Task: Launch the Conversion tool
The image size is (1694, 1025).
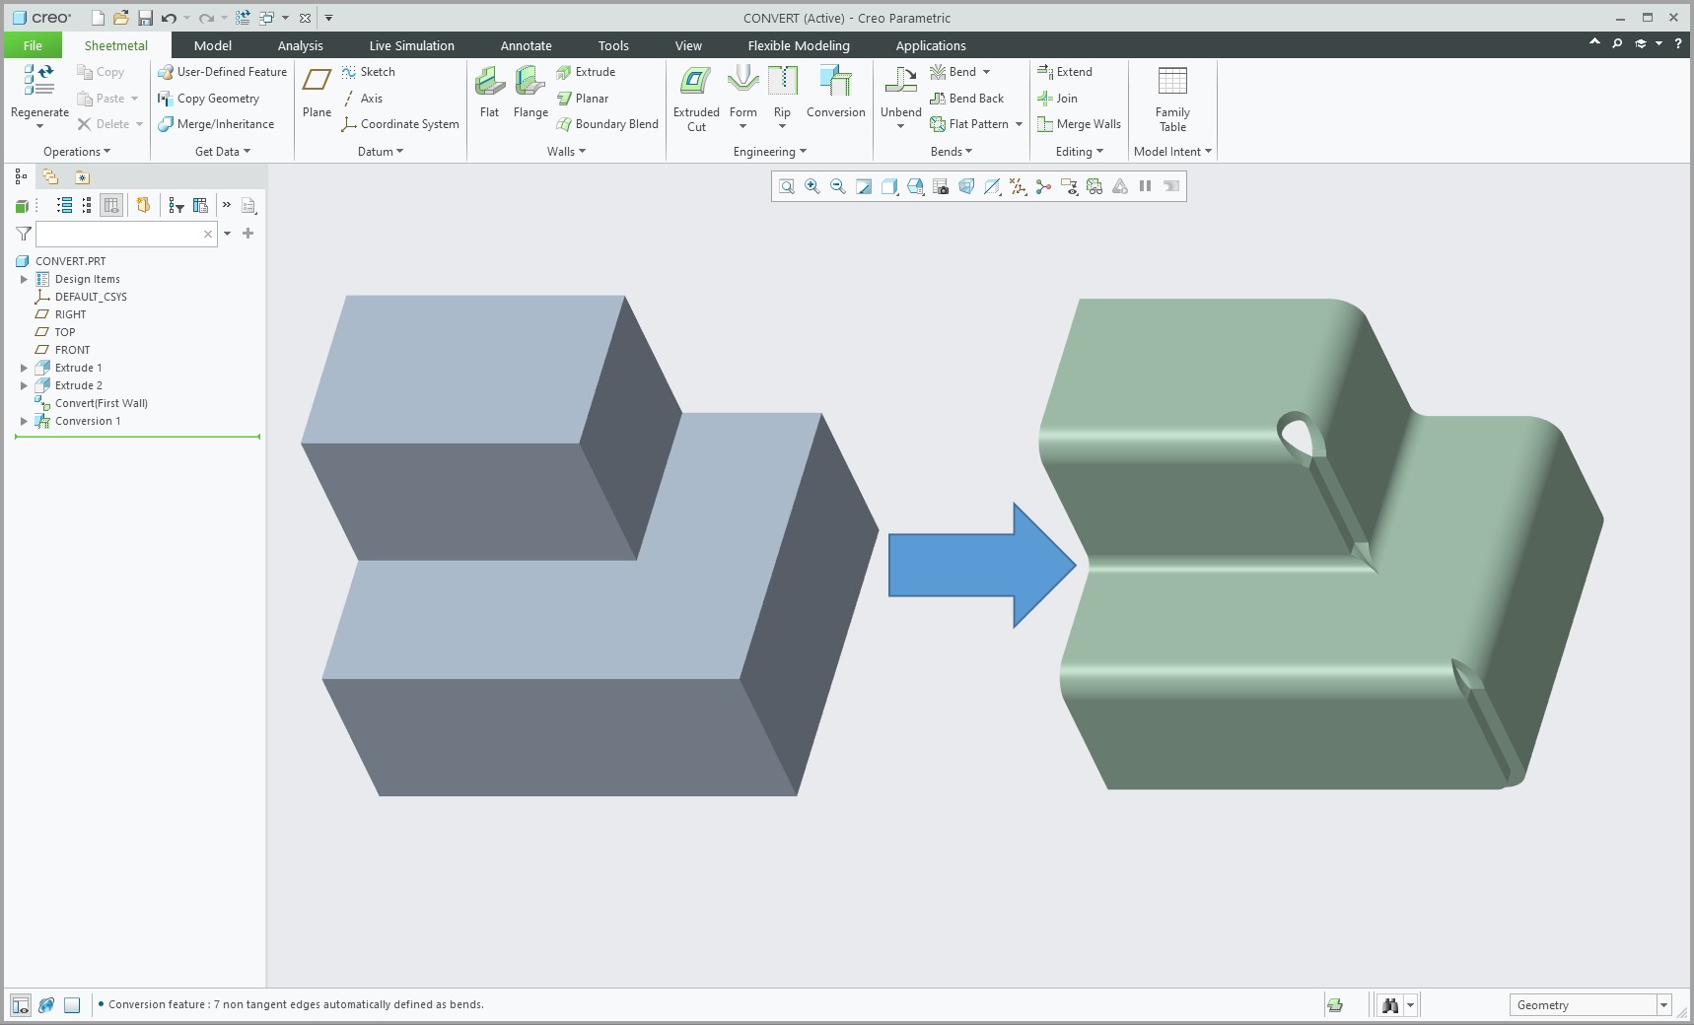Action: tap(835, 92)
